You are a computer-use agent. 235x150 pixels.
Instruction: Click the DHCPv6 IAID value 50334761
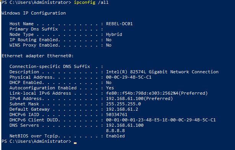point(117,115)
